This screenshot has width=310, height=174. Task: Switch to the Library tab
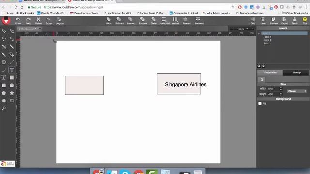click(296, 72)
